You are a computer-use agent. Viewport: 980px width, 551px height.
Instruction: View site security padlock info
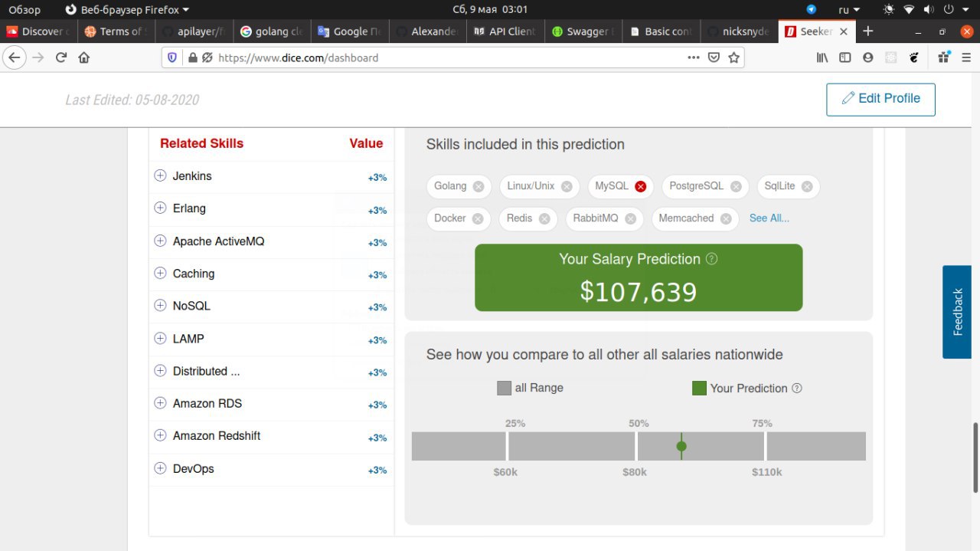[192, 57]
